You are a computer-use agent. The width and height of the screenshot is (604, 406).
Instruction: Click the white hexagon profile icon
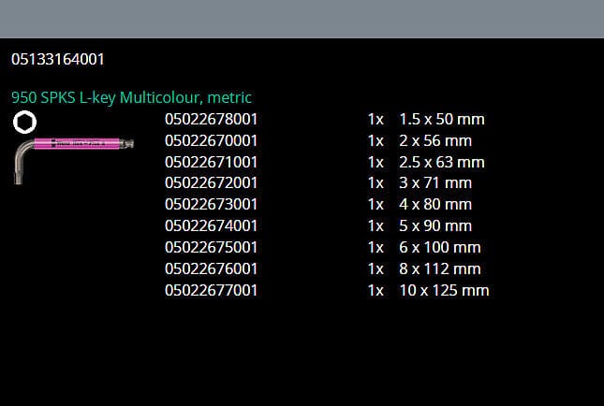click(25, 121)
